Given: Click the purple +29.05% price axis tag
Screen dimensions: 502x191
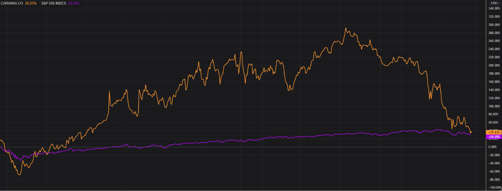Looking at the screenshot, I should [494, 137].
